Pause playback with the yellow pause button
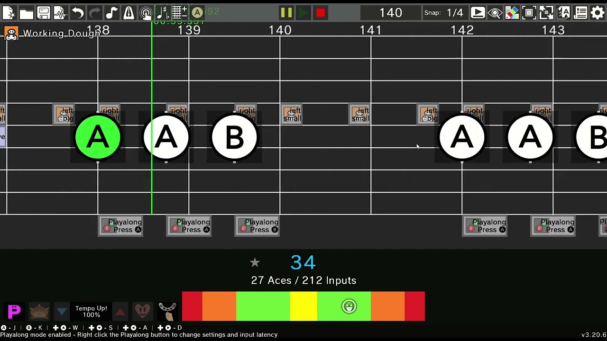Screen dimensions: 607x341 click(x=286, y=13)
